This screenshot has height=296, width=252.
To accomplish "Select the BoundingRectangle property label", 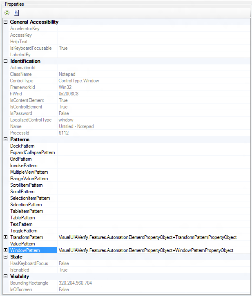I will point(29,283).
